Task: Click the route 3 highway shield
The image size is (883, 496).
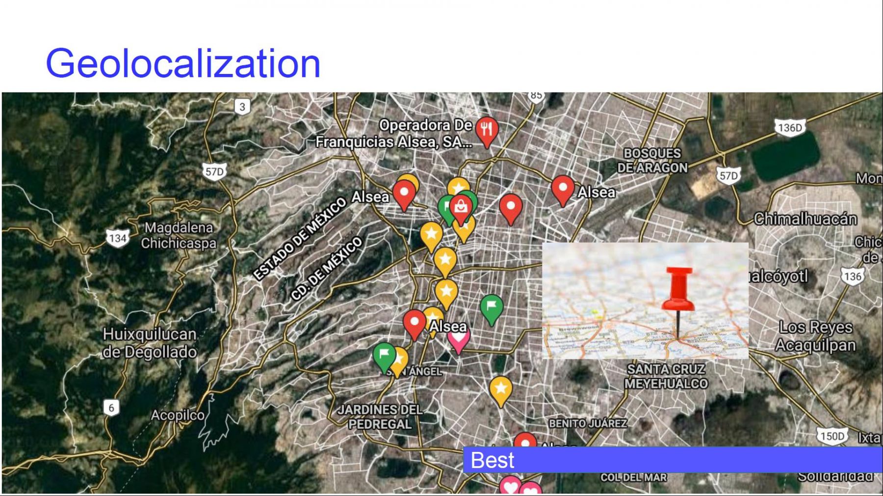Action: 242,107
